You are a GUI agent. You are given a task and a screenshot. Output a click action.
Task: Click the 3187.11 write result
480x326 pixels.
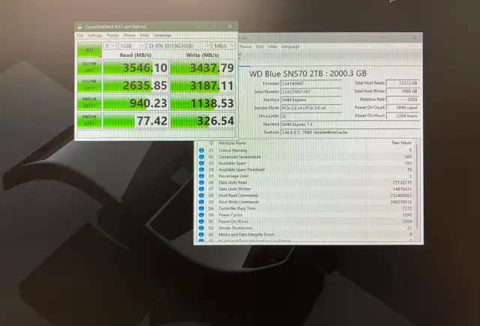click(x=203, y=85)
